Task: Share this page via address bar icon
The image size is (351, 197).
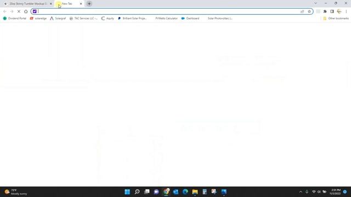Action: (302, 11)
